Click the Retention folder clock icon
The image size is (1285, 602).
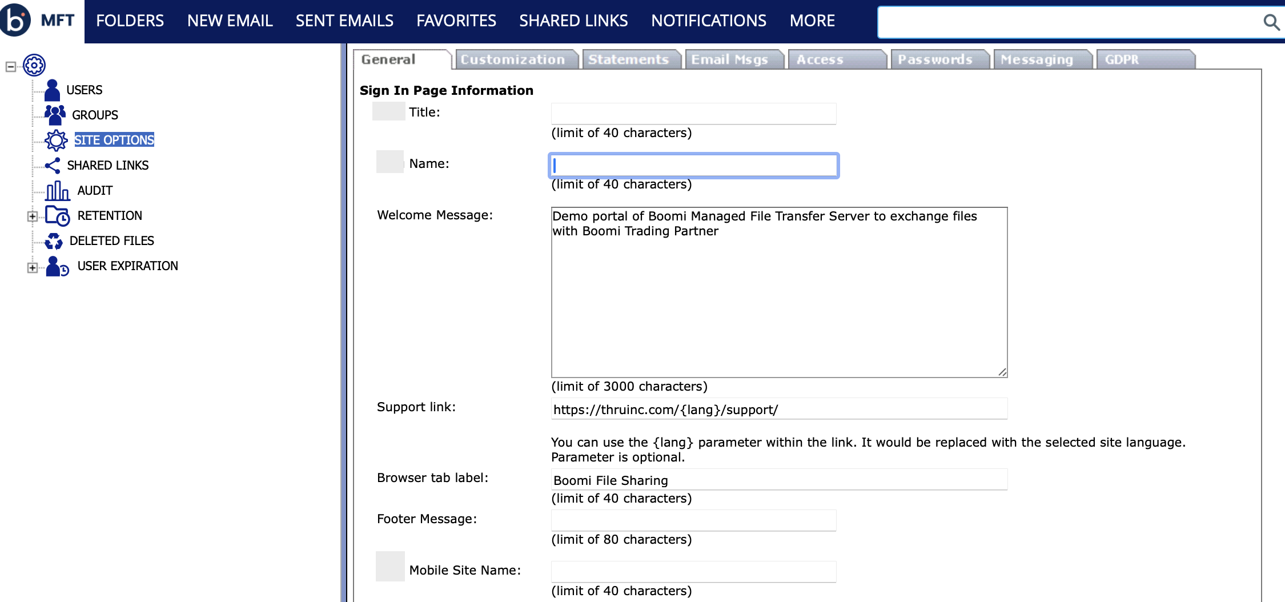[57, 216]
